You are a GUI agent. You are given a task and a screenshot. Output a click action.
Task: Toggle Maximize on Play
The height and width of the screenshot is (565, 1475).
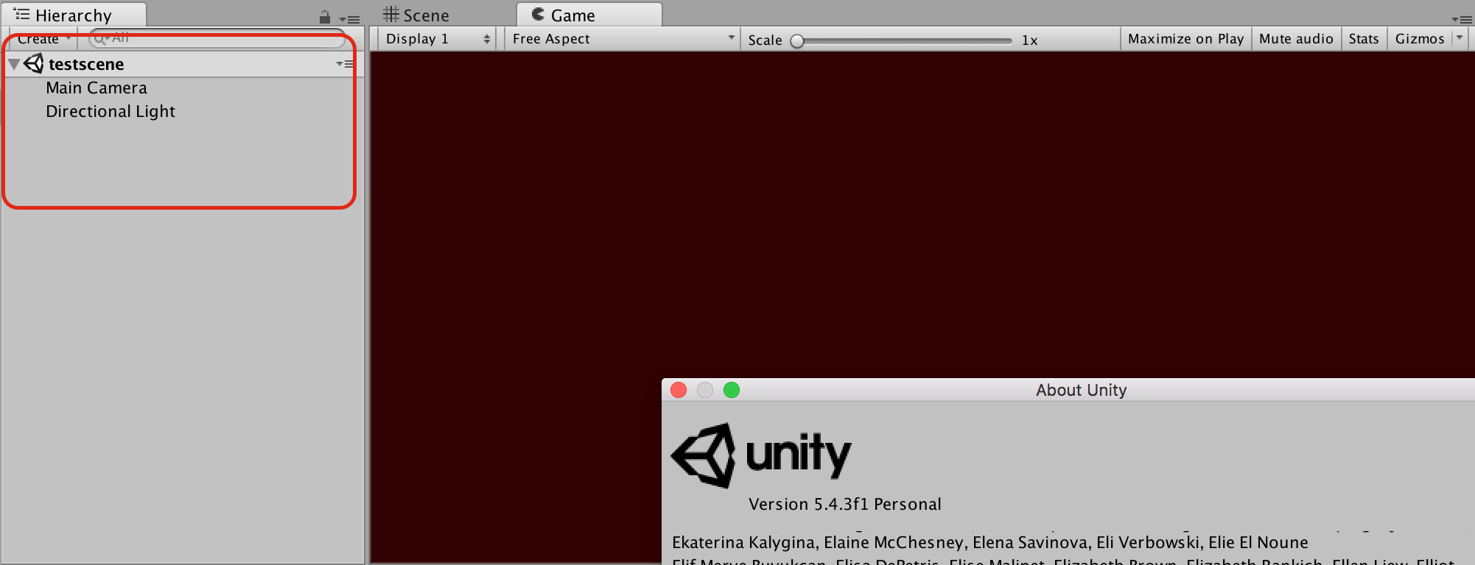(1185, 39)
